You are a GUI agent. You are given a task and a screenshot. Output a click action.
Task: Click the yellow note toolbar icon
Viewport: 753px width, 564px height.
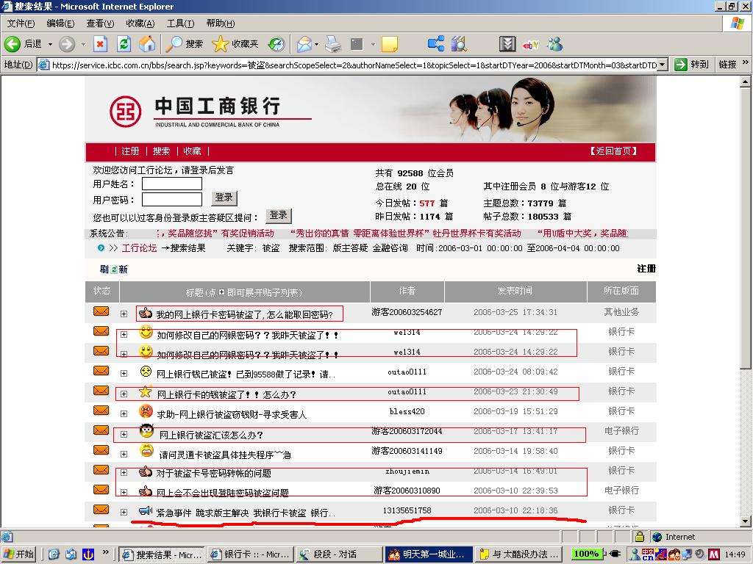tap(389, 44)
